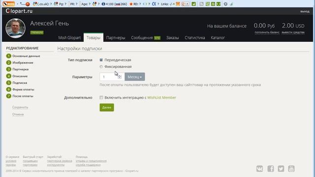Open the footer партнерка сервиса link
Screen dimensions: 315x177
pos(60,161)
